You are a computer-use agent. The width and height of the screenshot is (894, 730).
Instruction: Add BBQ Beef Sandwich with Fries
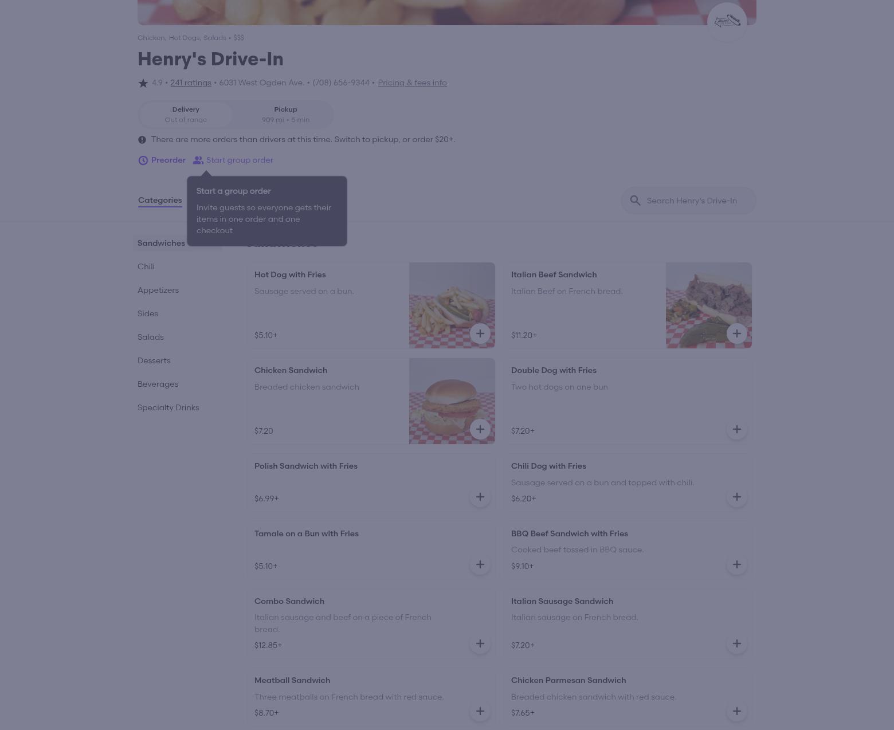737,564
